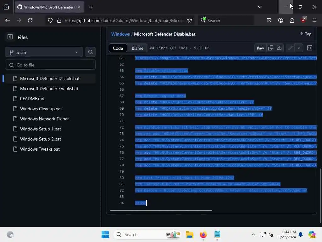Open the extensions puzzle icon

click(x=292, y=20)
